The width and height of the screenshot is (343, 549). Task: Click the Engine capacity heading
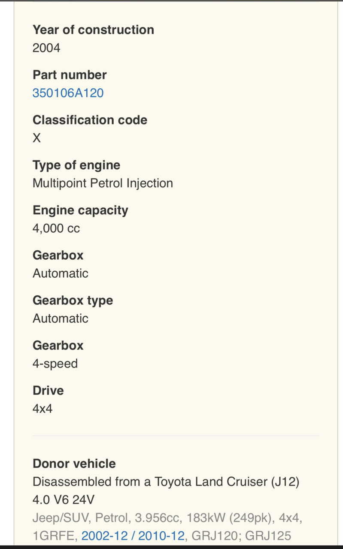[x=80, y=210]
